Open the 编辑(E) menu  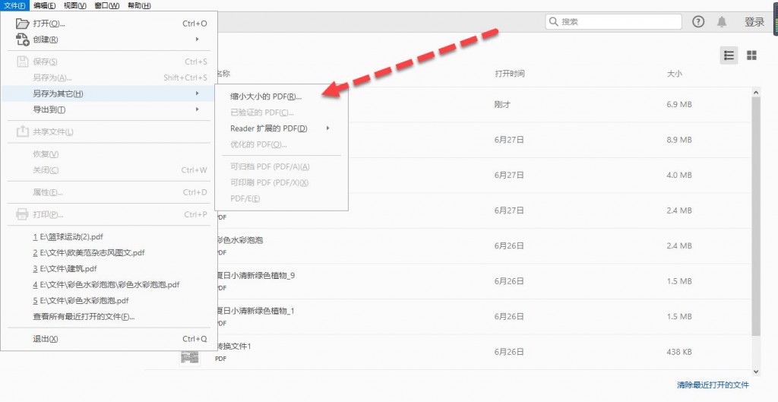tap(45, 5)
